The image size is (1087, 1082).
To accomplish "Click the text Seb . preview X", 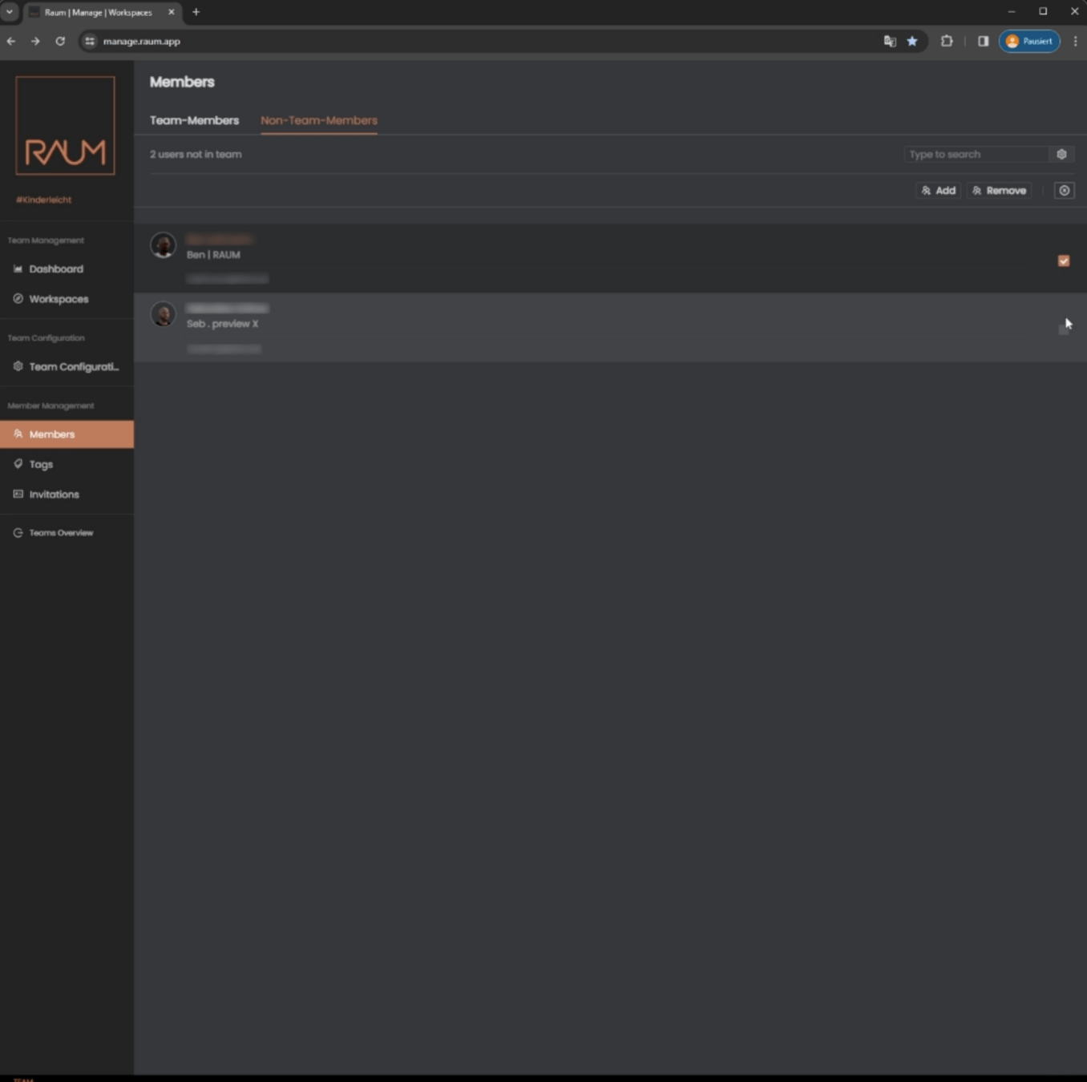I will pos(223,324).
